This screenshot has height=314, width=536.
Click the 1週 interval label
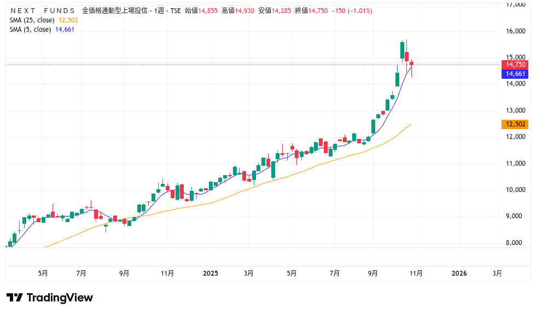point(159,10)
